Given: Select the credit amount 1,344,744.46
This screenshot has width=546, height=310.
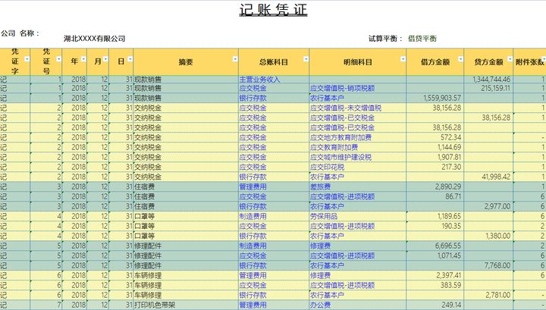Looking at the screenshot, I should (x=488, y=80).
